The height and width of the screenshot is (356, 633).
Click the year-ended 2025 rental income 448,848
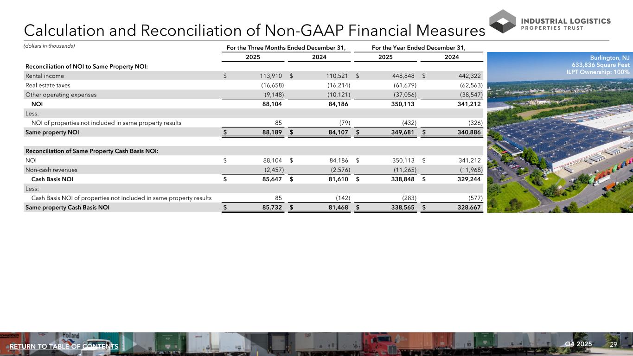402,76
